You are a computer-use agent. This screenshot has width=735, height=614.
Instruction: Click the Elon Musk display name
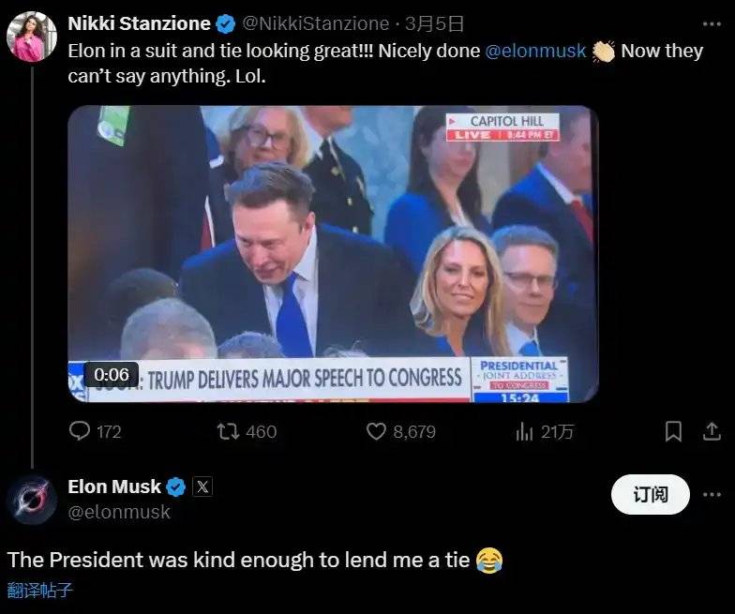(114, 487)
